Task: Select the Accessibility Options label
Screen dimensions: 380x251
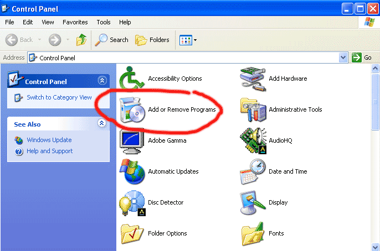Action: [174, 79]
